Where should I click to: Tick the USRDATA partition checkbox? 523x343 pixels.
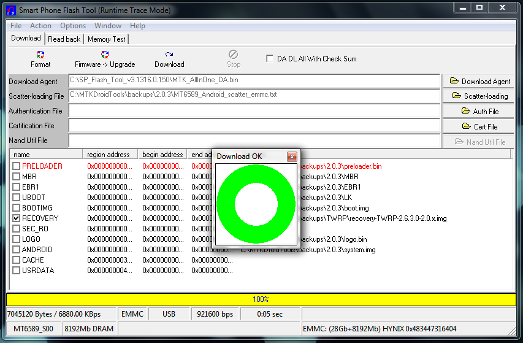pos(17,271)
